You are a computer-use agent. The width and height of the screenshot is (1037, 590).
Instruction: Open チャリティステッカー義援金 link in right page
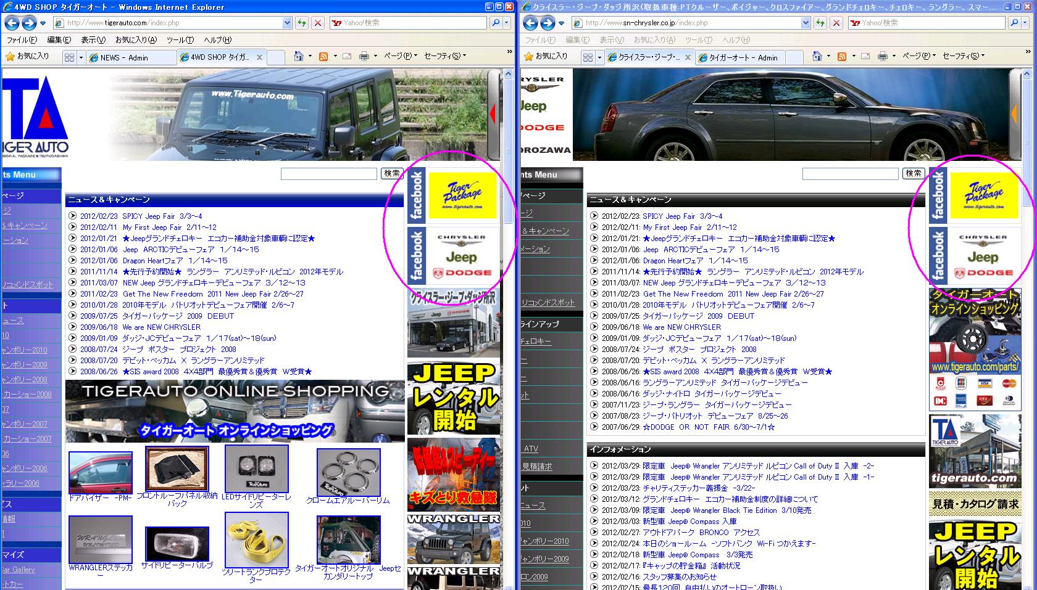[700, 488]
